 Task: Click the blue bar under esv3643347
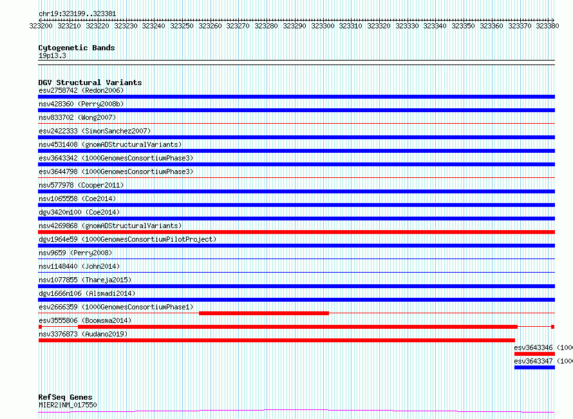[534, 367]
